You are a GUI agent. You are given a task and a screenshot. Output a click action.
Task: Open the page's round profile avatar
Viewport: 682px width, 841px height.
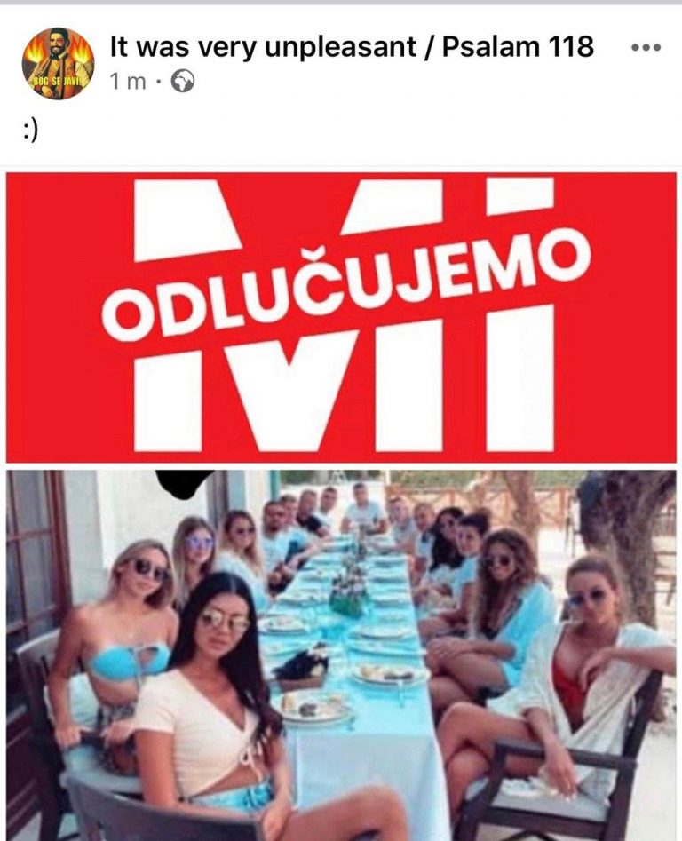coord(58,63)
